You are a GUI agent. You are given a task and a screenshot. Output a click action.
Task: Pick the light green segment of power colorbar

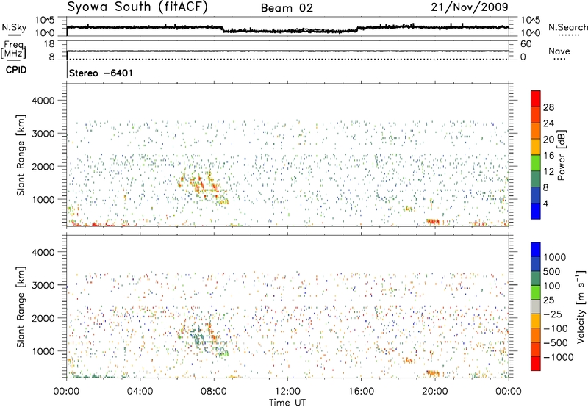click(x=536, y=163)
